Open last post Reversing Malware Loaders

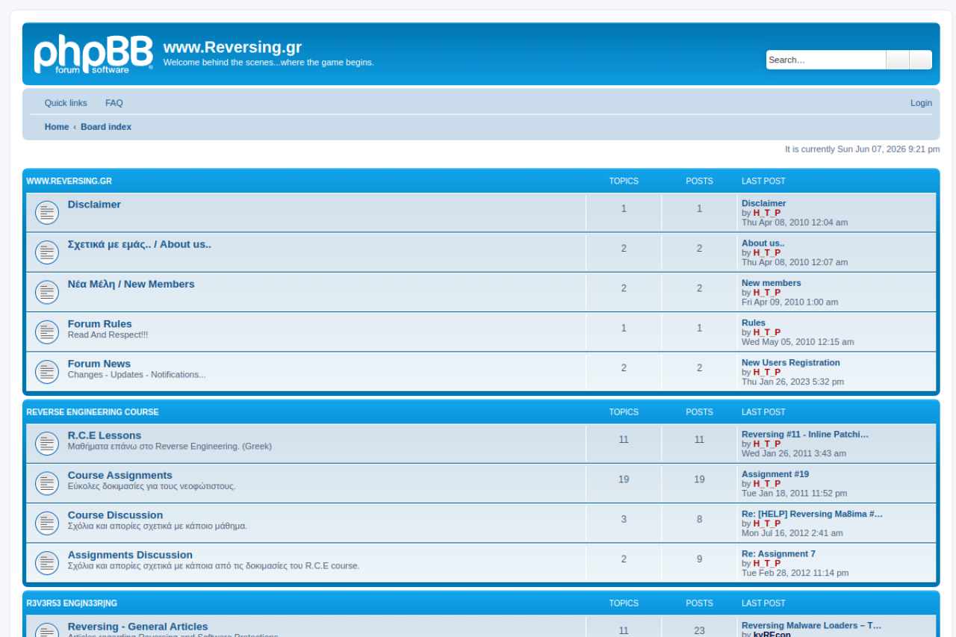[x=812, y=626]
